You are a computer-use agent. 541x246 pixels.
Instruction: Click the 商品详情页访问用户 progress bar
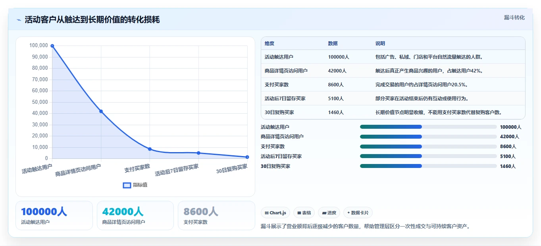(428, 137)
